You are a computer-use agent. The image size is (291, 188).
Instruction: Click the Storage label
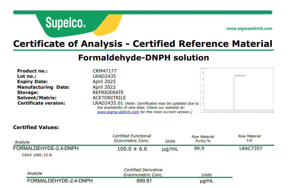(x=28, y=93)
